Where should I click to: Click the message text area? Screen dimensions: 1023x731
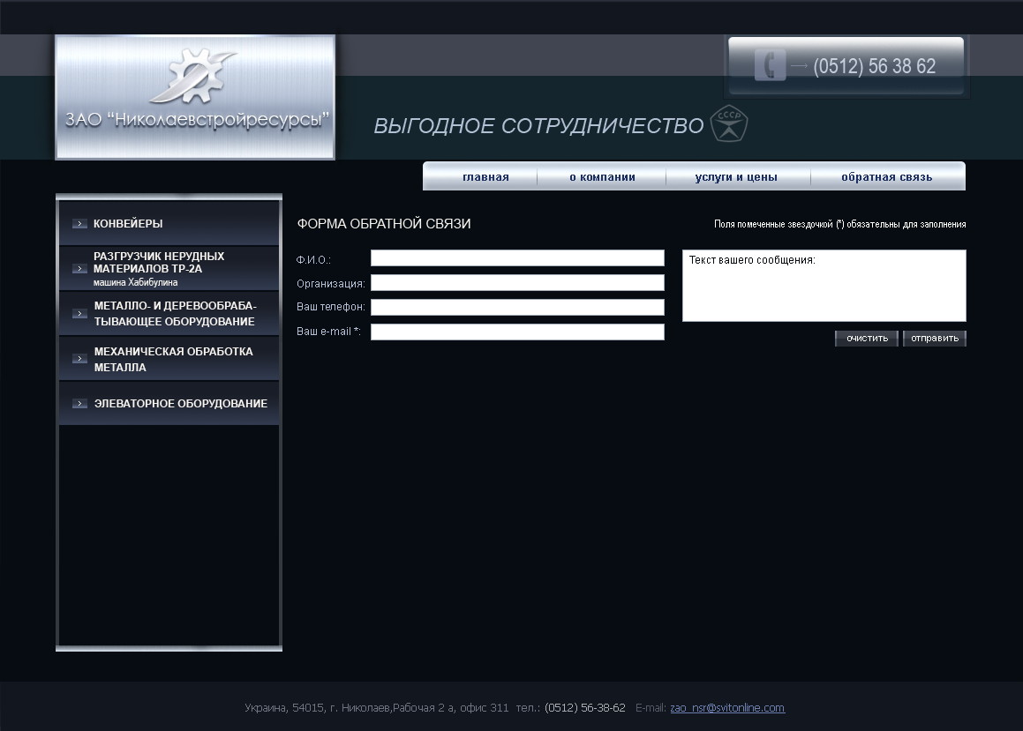pos(824,286)
